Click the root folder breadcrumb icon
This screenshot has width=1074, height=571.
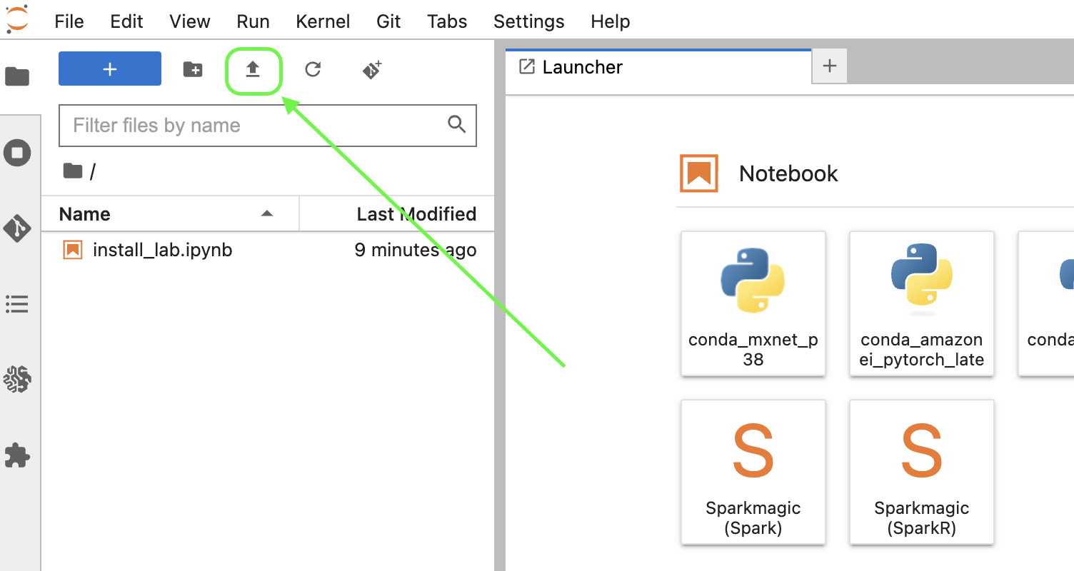point(73,171)
